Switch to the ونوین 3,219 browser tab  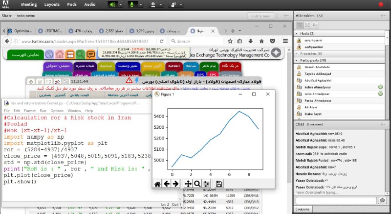[x=142, y=31]
